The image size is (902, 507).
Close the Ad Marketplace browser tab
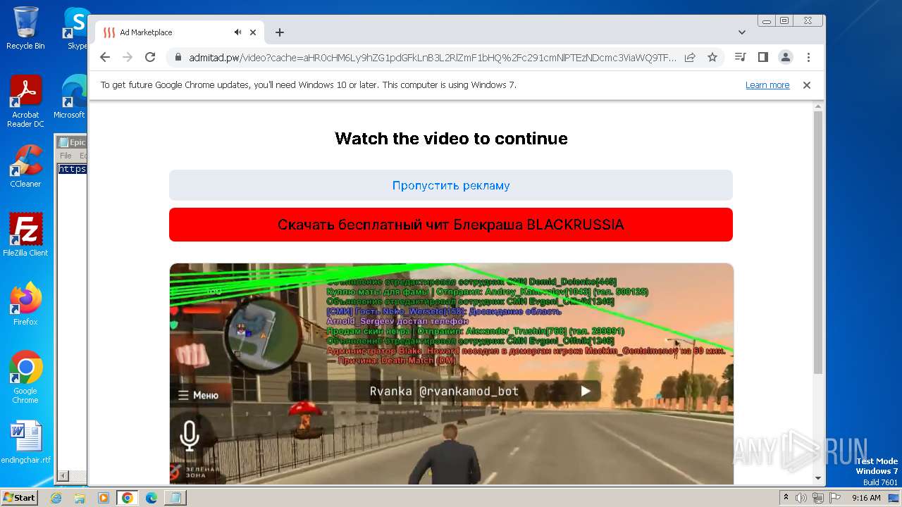[253, 32]
